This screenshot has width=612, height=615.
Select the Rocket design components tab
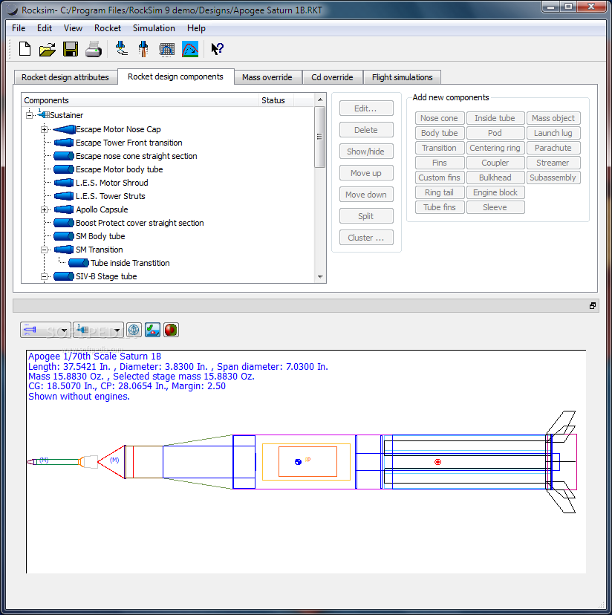click(175, 77)
